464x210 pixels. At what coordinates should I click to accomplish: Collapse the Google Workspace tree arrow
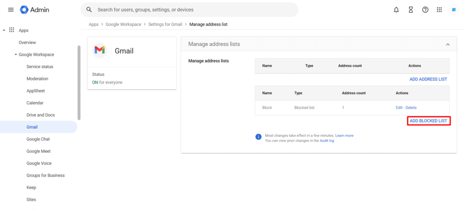(16, 54)
